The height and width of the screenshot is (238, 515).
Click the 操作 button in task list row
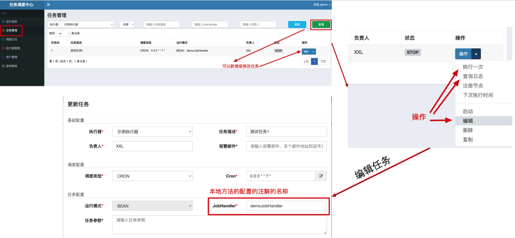coord(306,52)
